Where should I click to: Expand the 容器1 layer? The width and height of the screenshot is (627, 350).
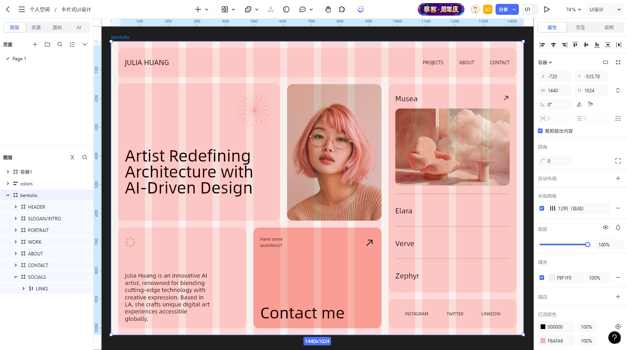click(x=8, y=172)
